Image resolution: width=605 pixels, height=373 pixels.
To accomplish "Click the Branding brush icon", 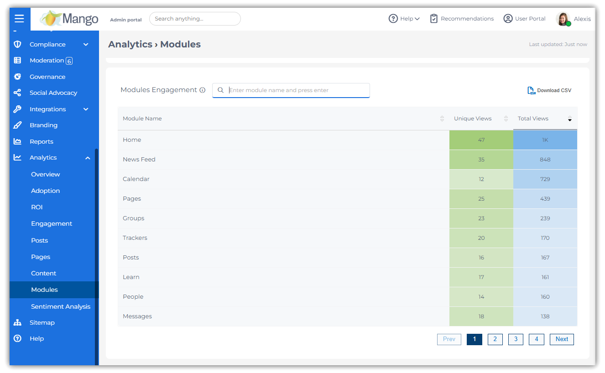I will (x=17, y=125).
